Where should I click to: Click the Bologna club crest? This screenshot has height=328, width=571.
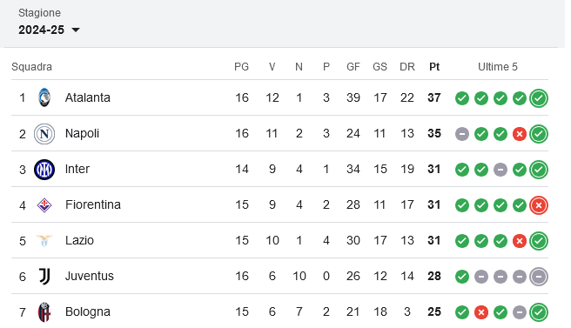coord(44,312)
